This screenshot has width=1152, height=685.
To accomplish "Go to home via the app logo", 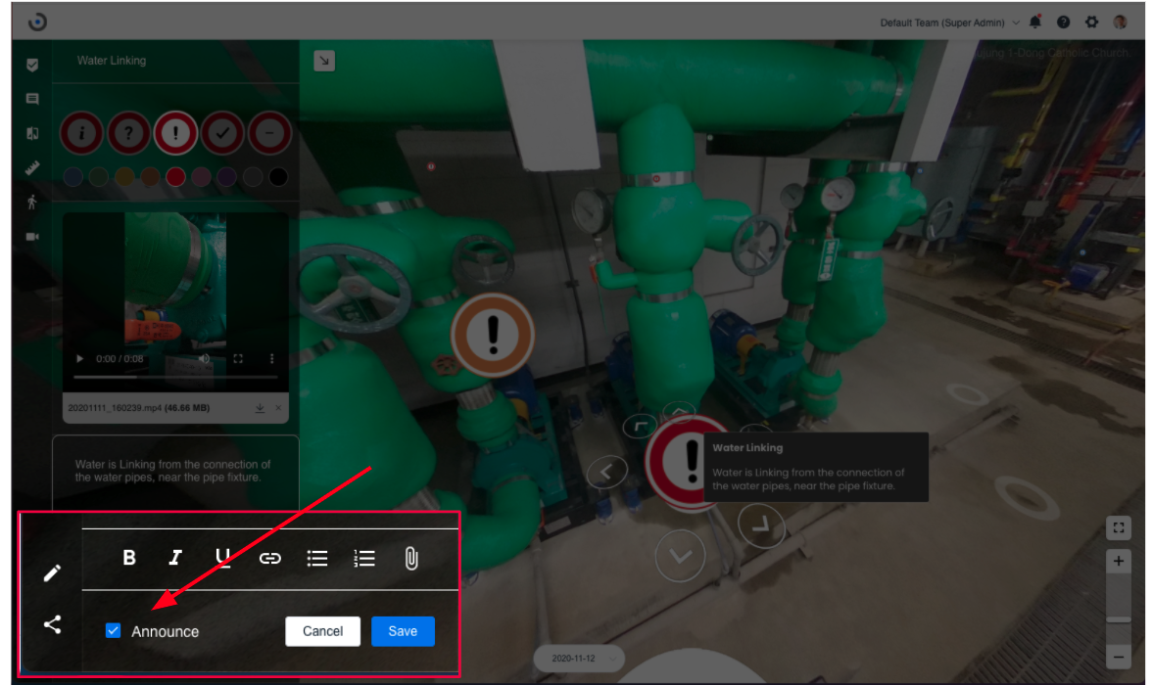I will coord(37,23).
